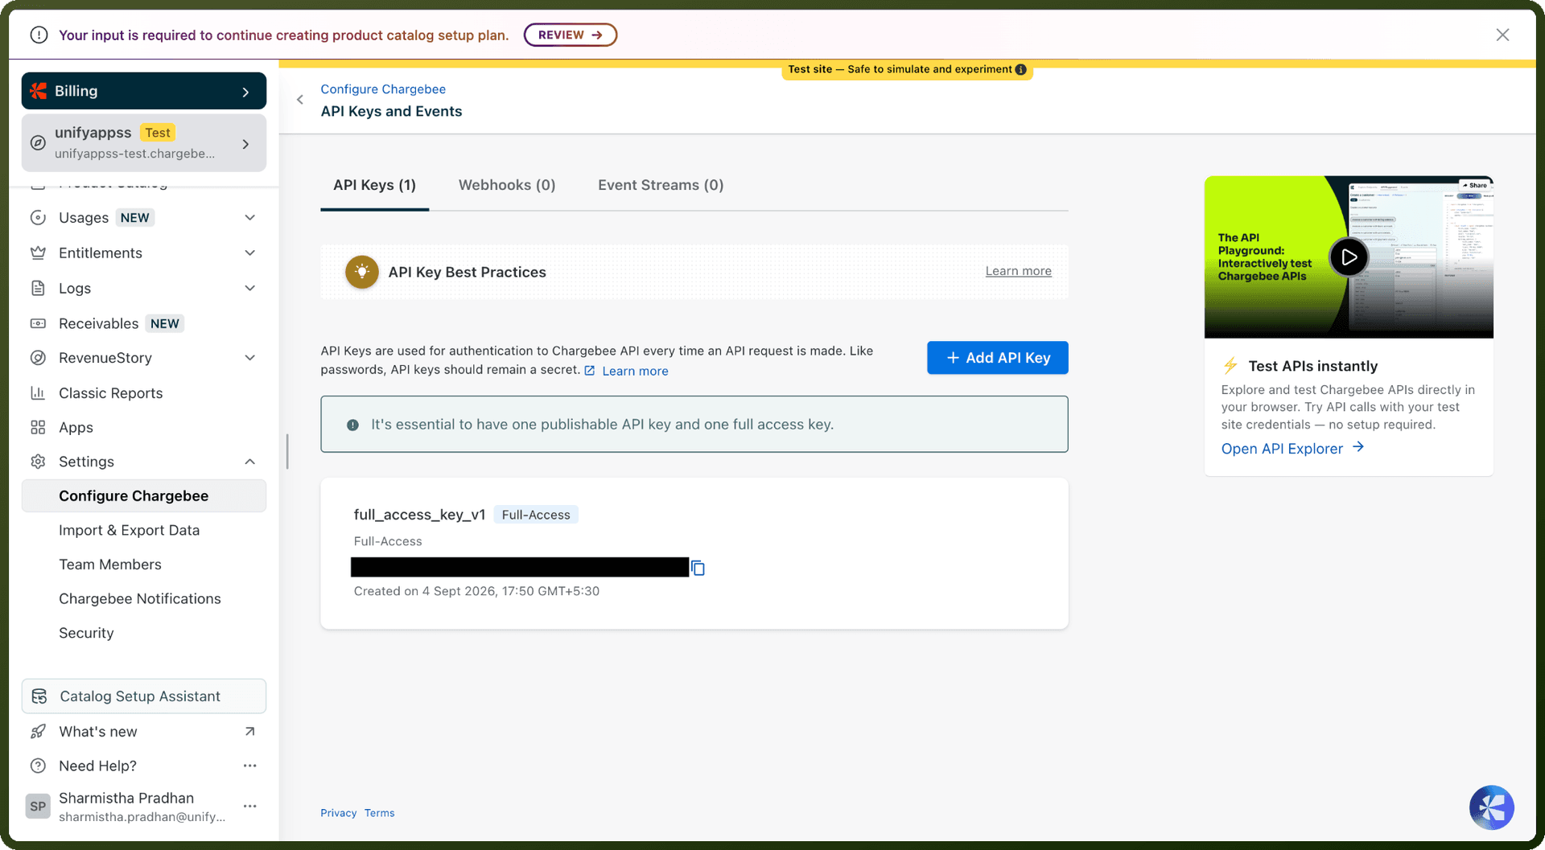Click the REVIEW button in banner
The height and width of the screenshot is (850, 1545).
point(570,35)
